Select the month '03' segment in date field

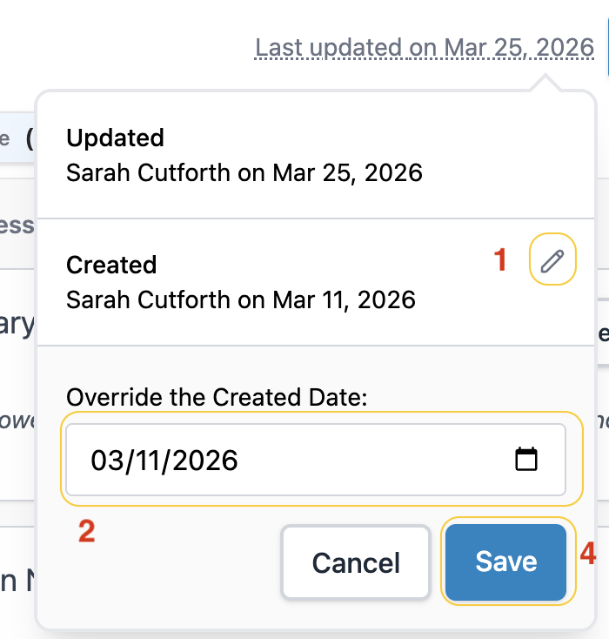[x=107, y=461]
